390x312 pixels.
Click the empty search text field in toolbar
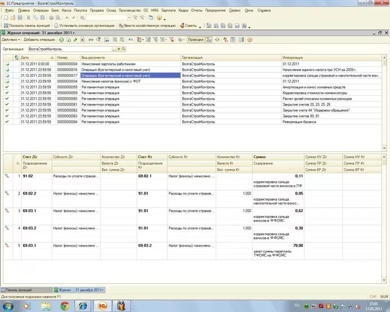click(107, 18)
